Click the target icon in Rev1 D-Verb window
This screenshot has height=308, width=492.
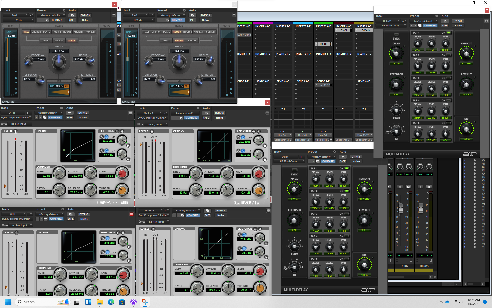coord(114,15)
